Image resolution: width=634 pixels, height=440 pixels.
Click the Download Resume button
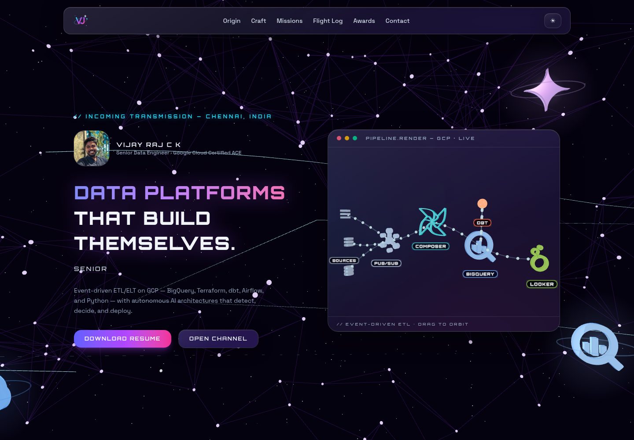[122, 339]
